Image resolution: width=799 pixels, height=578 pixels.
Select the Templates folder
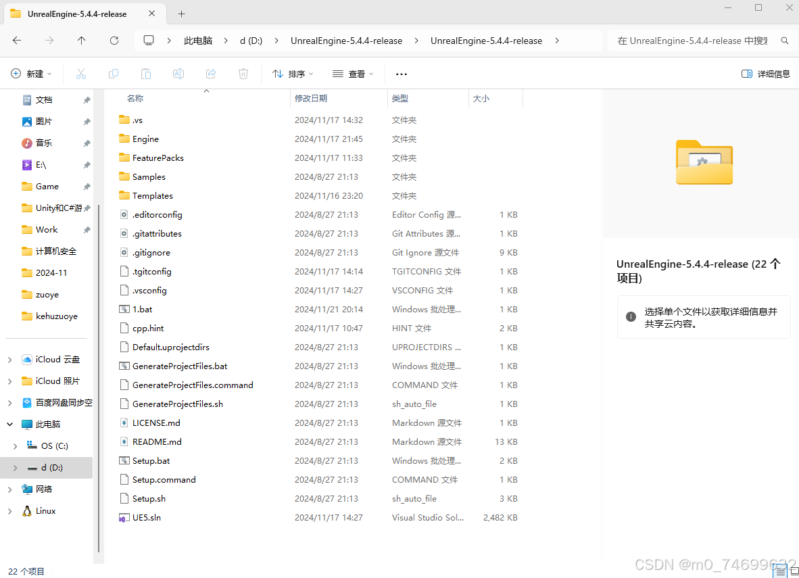152,196
